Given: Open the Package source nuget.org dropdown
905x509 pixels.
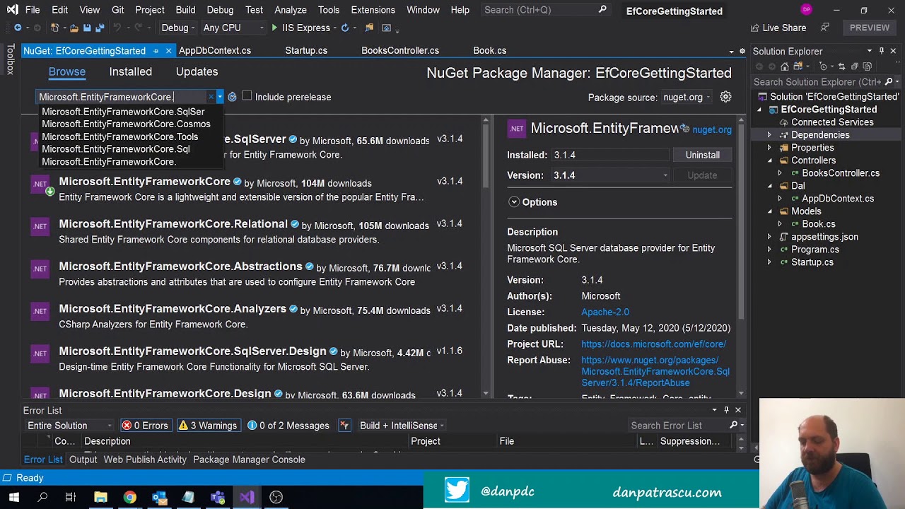Looking at the screenshot, I should [x=687, y=97].
